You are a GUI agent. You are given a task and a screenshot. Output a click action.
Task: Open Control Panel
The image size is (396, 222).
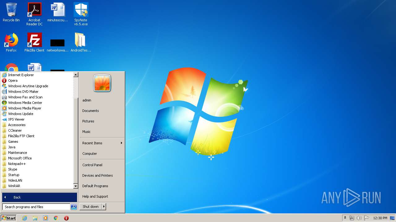[102, 165]
